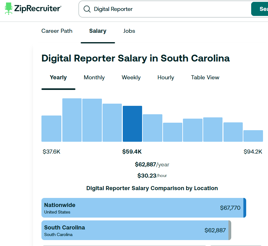Click the last histogram bar above $94.2K

pyautogui.click(x=253, y=136)
